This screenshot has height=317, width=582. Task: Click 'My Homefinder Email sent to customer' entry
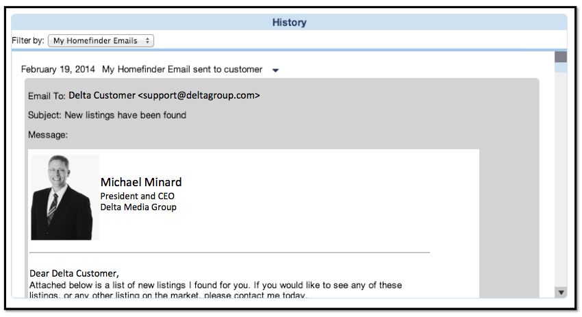pos(182,69)
